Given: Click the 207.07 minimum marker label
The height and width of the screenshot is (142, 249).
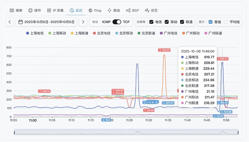Looking at the screenshot, I should coord(168,103).
